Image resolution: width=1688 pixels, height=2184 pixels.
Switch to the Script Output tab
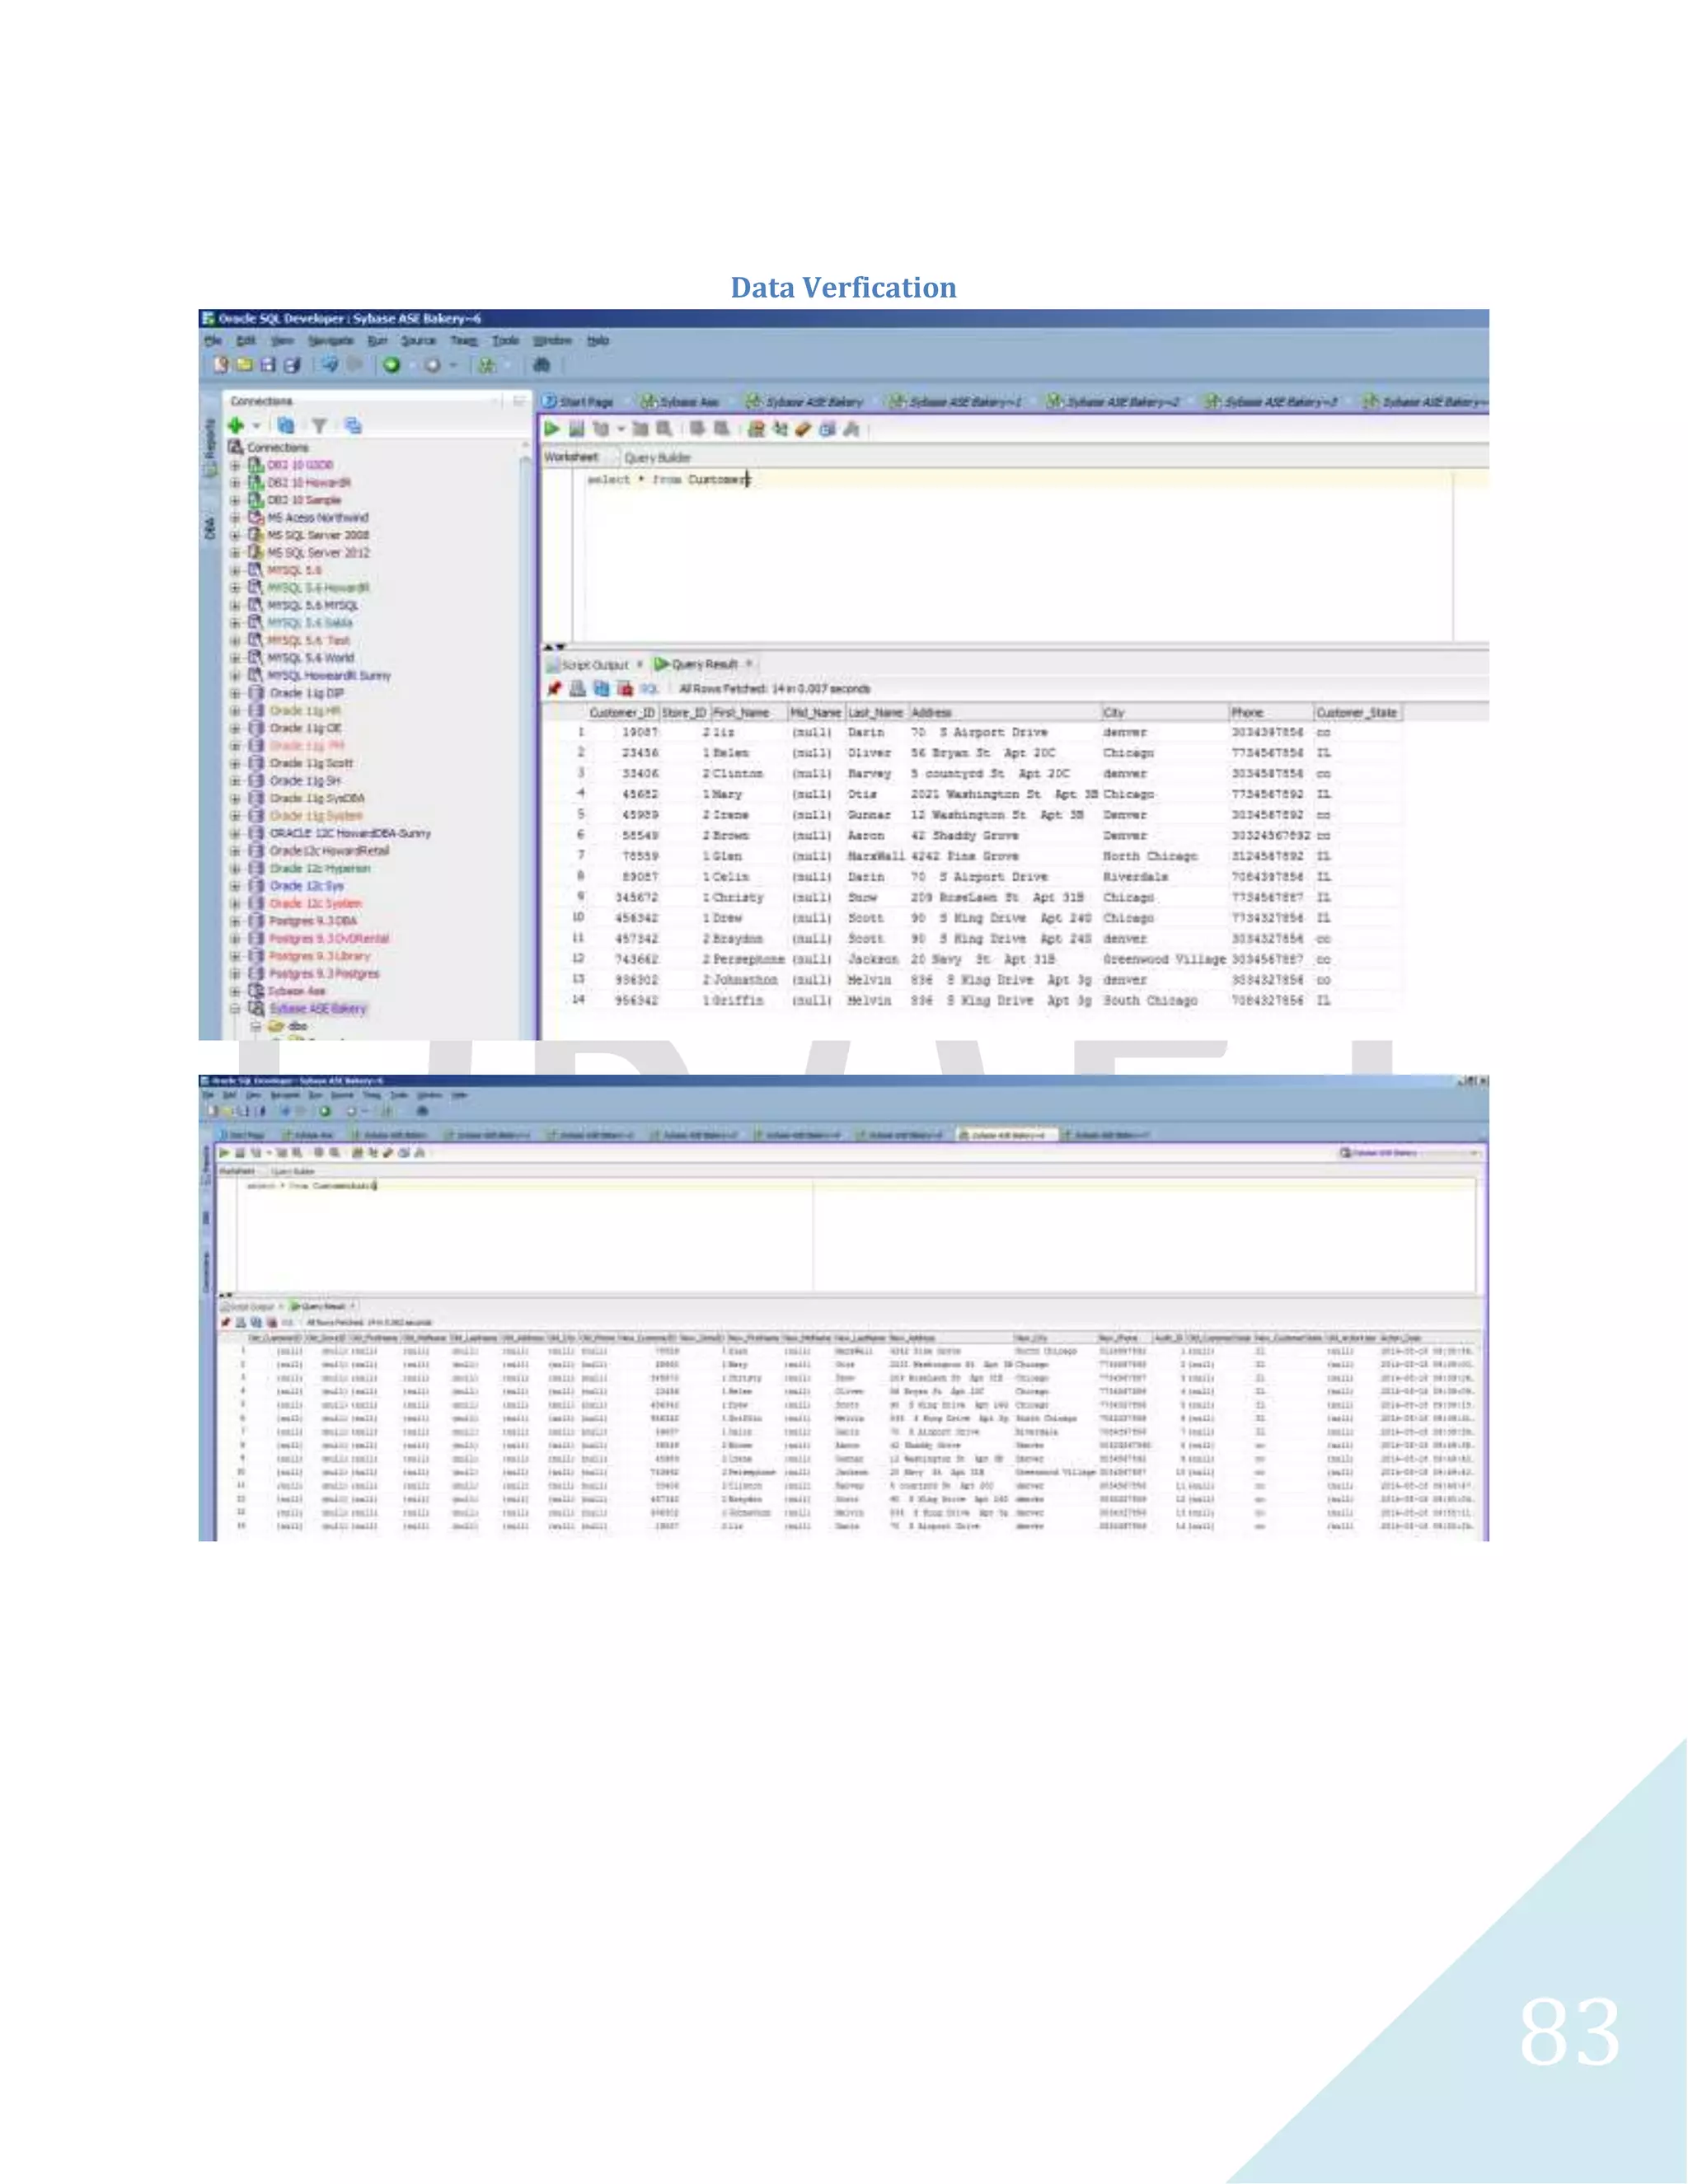pos(594,665)
